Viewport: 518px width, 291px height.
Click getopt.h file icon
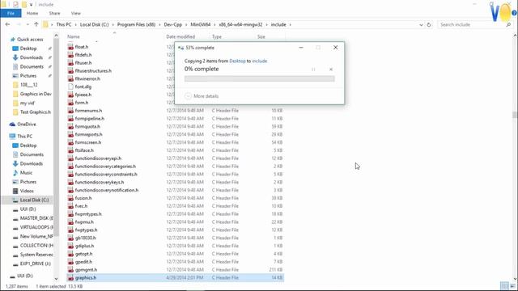(70, 254)
